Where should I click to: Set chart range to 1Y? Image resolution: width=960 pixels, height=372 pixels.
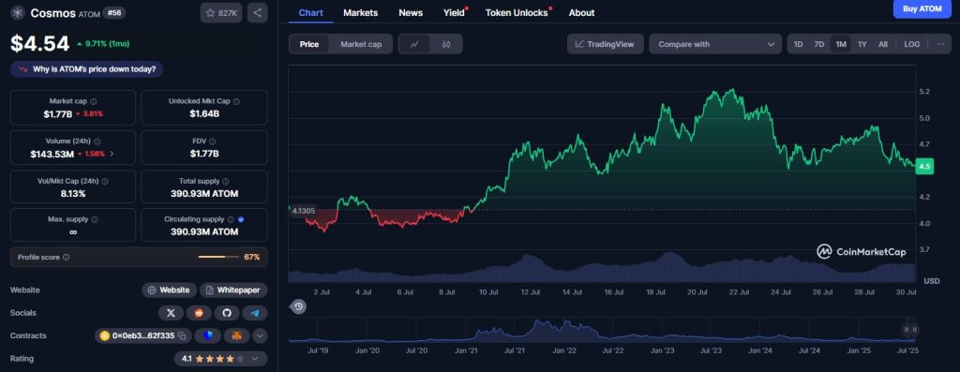(862, 44)
